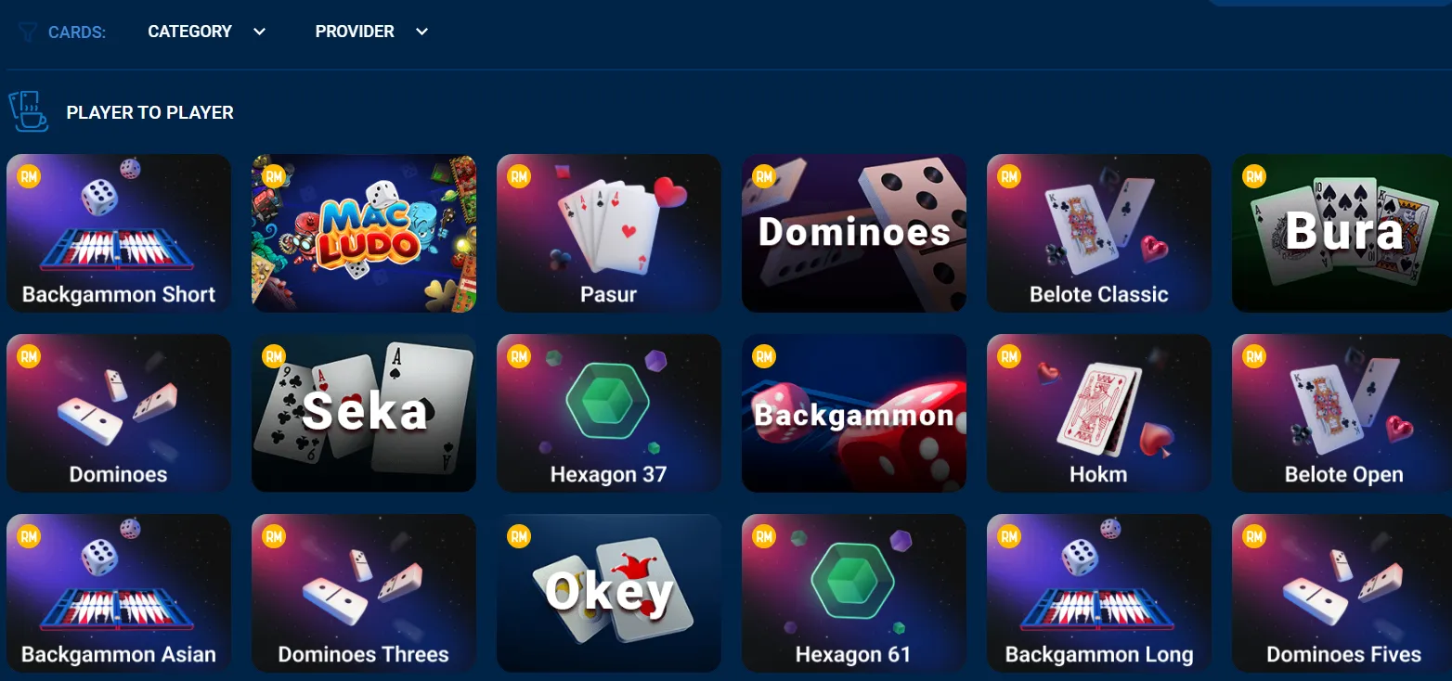Choose the Dominoes Threes game

click(x=364, y=593)
